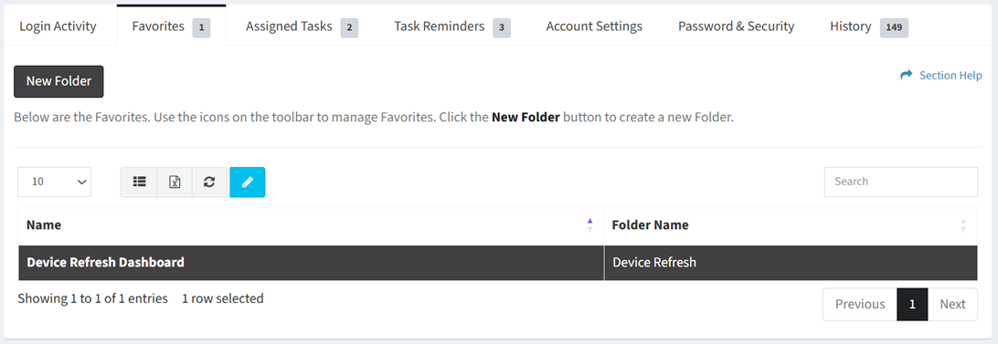
Task: Export table using the Excel icon
Action: coord(175,182)
